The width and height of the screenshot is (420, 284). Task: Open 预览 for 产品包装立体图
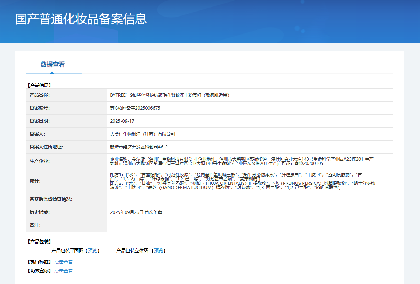(158, 251)
